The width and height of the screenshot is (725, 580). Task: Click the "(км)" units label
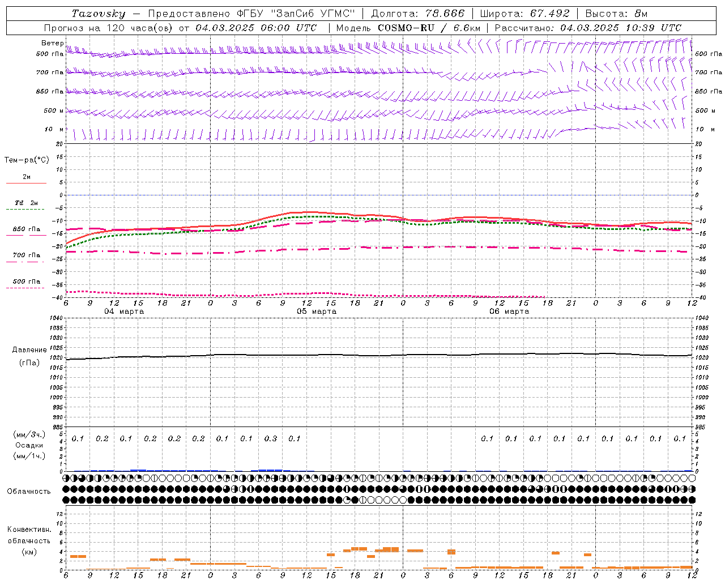tap(29, 552)
